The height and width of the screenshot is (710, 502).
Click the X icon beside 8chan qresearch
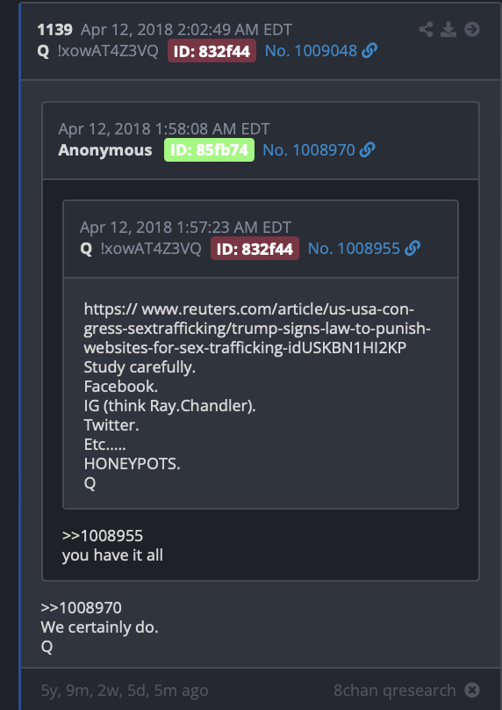click(472, 690)
